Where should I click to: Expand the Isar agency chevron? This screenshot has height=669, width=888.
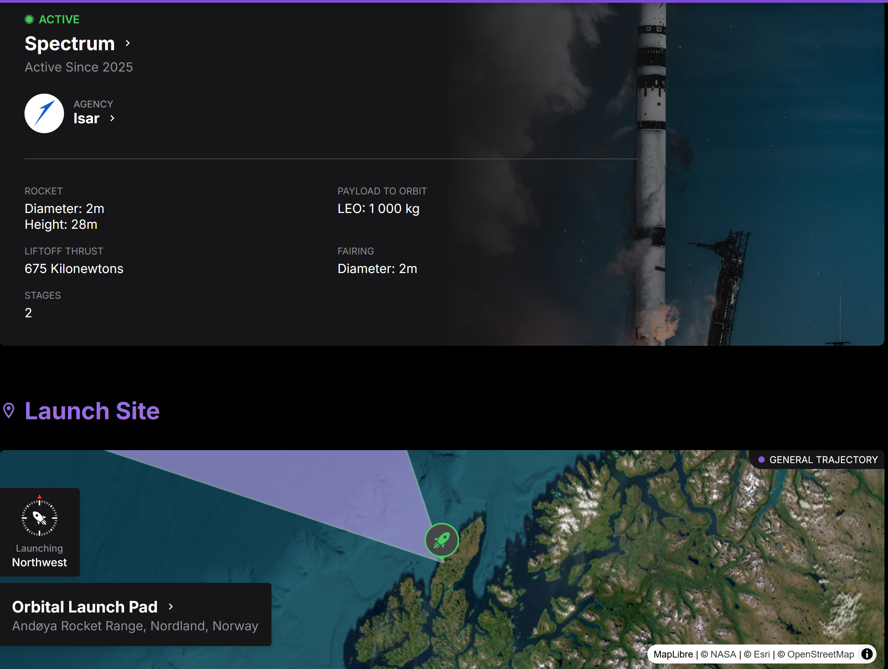pyautogui.click(x=112, y=119)
